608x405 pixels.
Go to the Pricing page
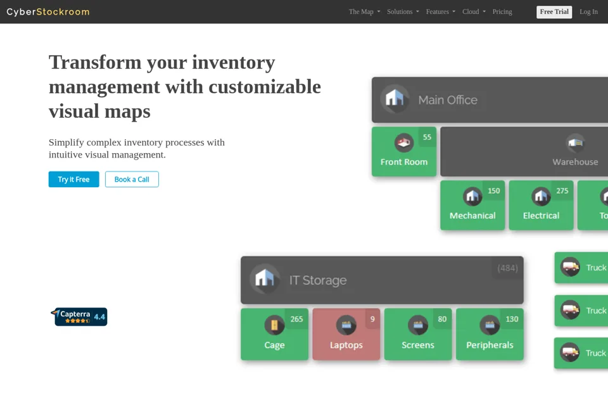502,11
